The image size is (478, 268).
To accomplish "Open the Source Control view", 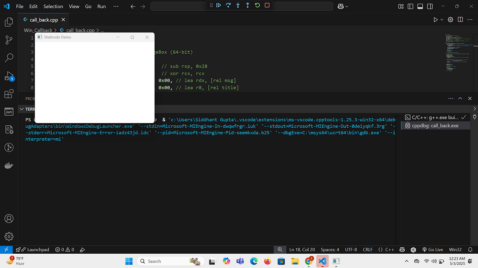I will 9,40.
